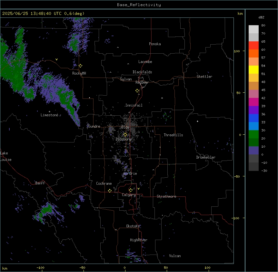
Task: Click the Calgary city label
Action: pos(129,195)
